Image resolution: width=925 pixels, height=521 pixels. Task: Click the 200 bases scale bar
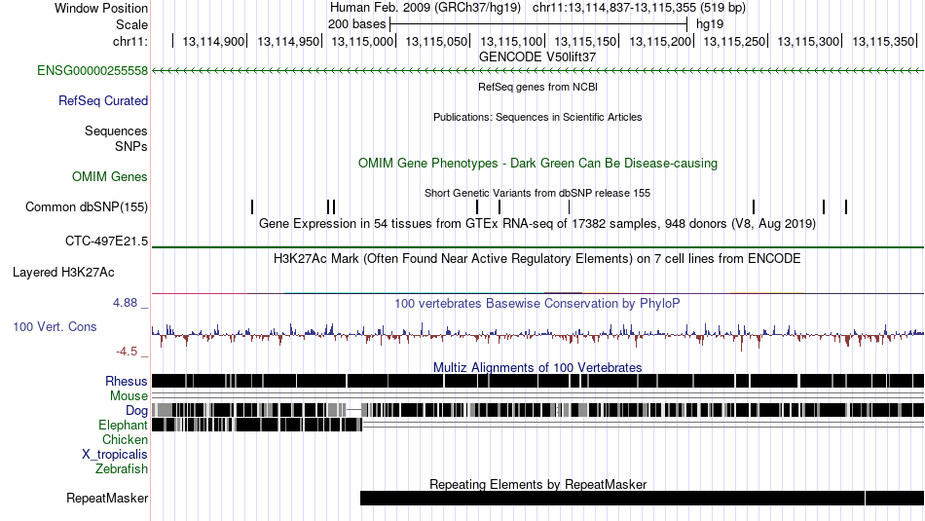click(538, 24)
